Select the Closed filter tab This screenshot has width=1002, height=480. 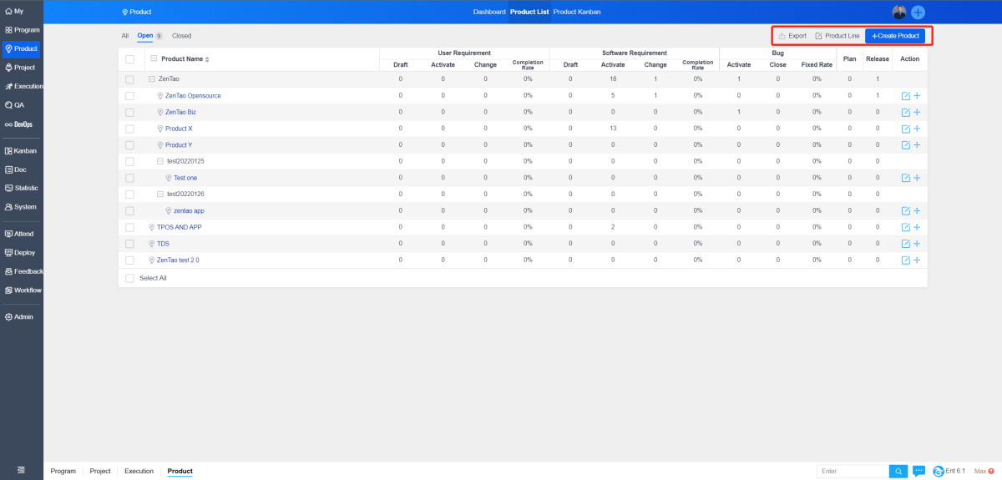click(x=181, y=36)
